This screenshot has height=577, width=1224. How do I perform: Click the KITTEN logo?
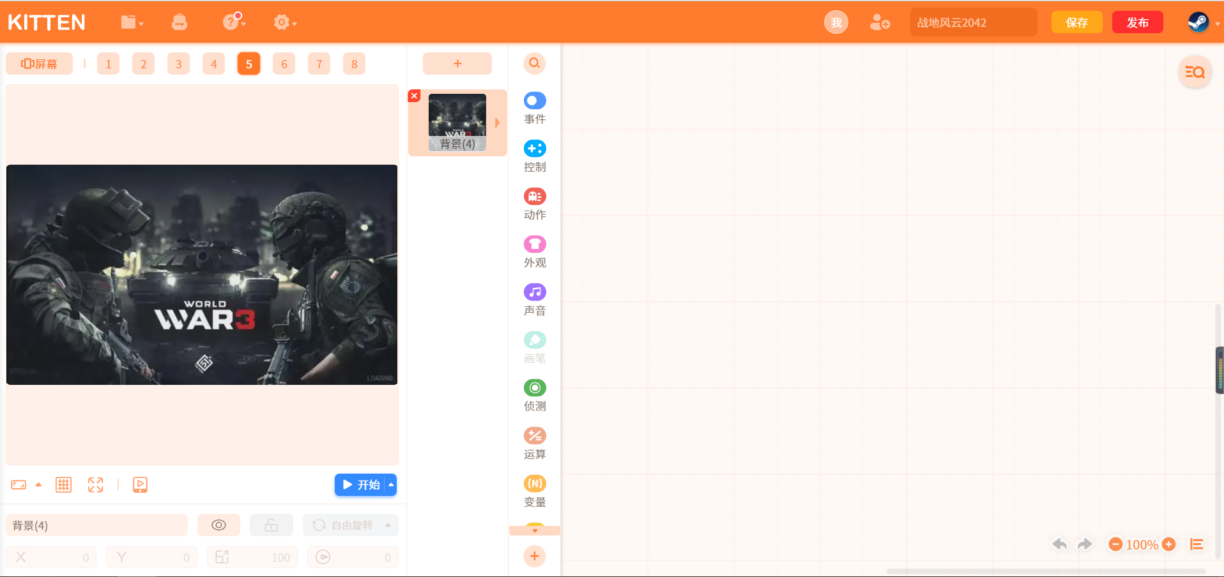click(x=47, y=22)
